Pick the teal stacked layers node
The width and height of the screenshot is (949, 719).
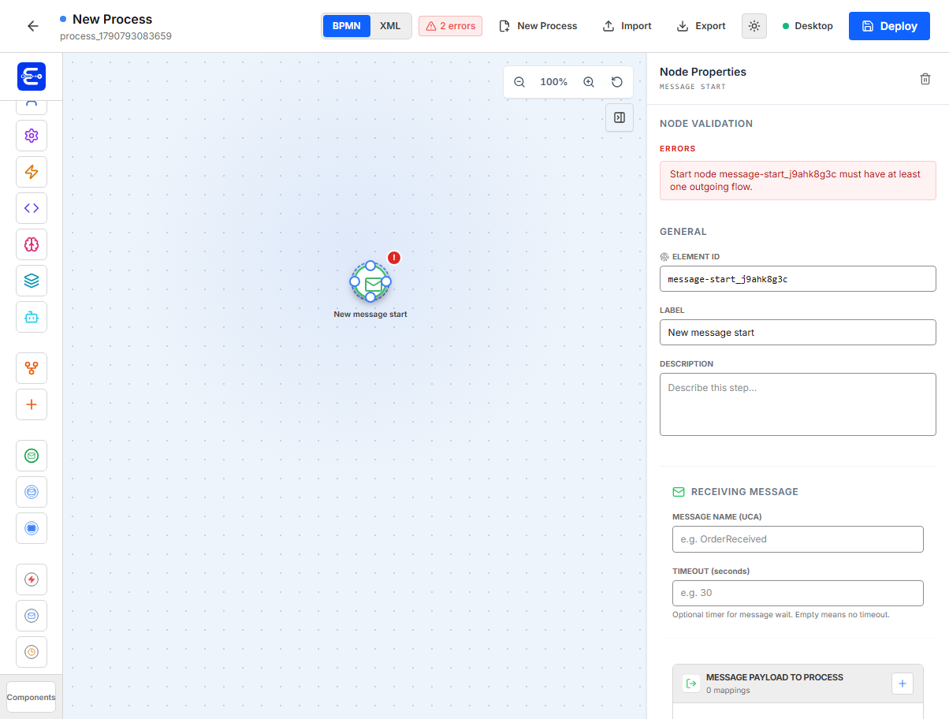coord(32,281)
